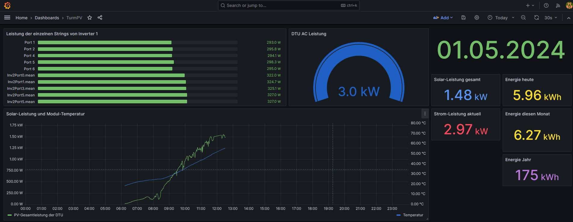Click the Grafana logo icon
This screenshot has height=222, width=573.
coord(8,5)
